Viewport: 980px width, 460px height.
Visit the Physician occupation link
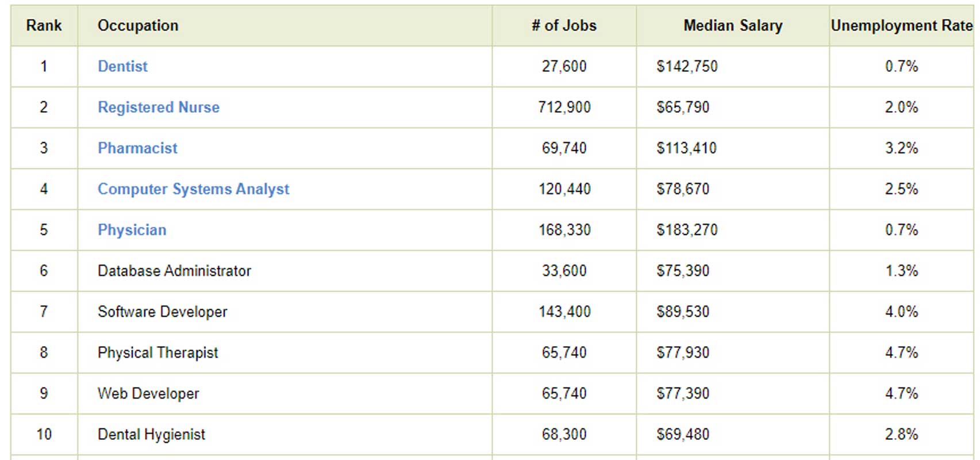pyautogui.click(x=132, y=230)
